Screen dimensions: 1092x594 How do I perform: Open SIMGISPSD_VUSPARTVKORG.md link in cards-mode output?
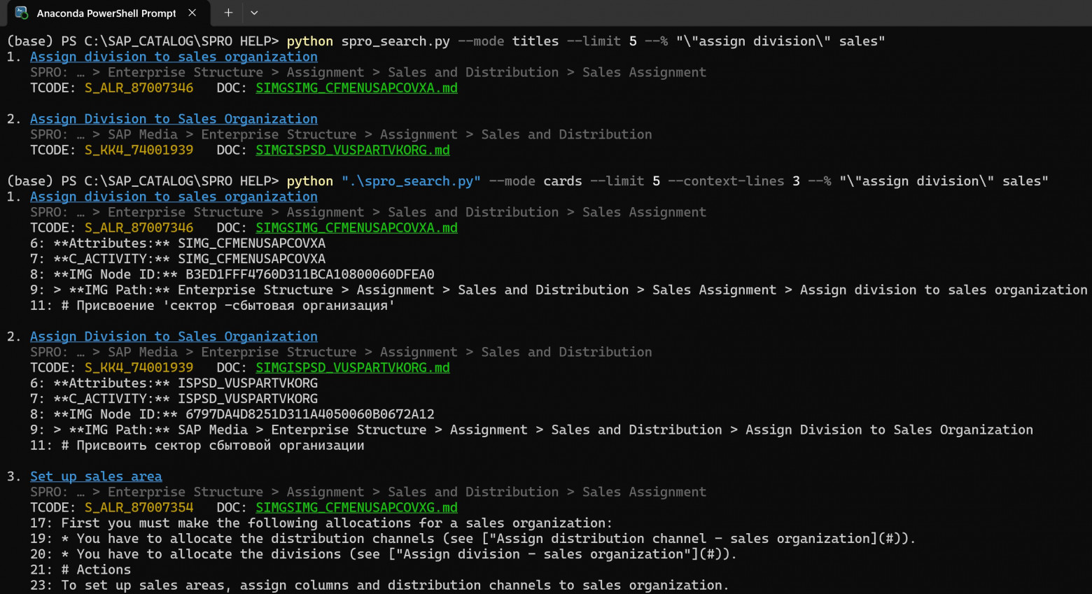click(353, 367)
